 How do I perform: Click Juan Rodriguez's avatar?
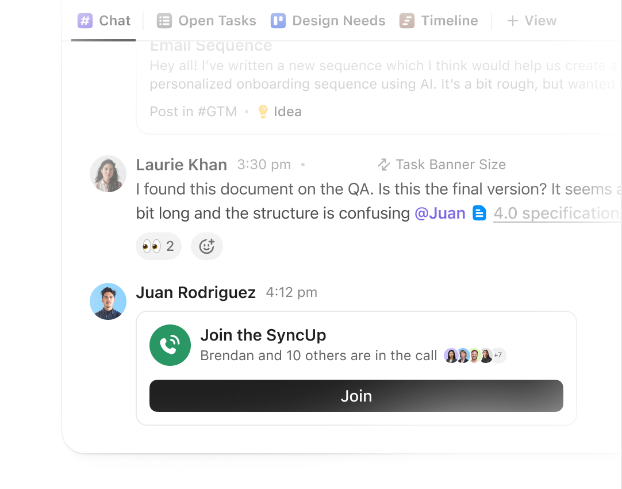[107, 301]
